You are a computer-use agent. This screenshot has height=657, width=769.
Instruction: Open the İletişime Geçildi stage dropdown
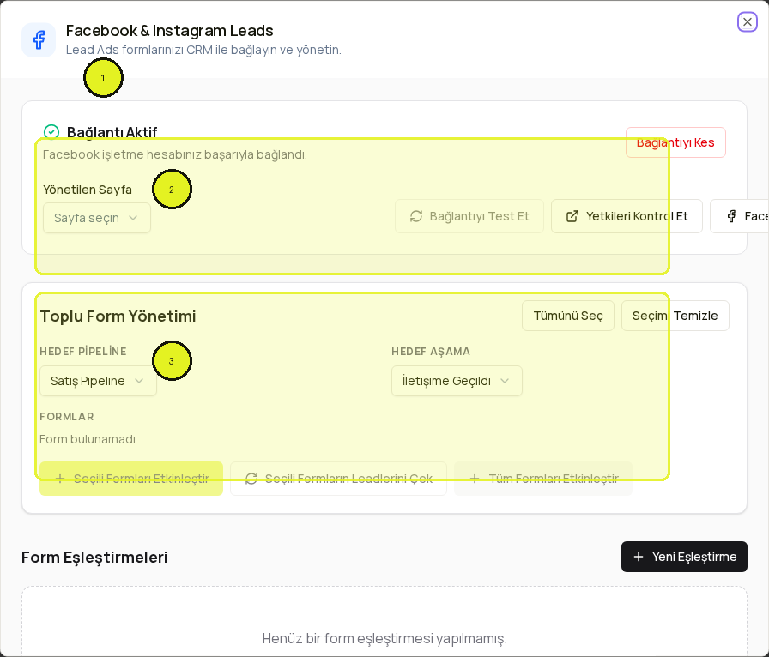click(457, 381)
